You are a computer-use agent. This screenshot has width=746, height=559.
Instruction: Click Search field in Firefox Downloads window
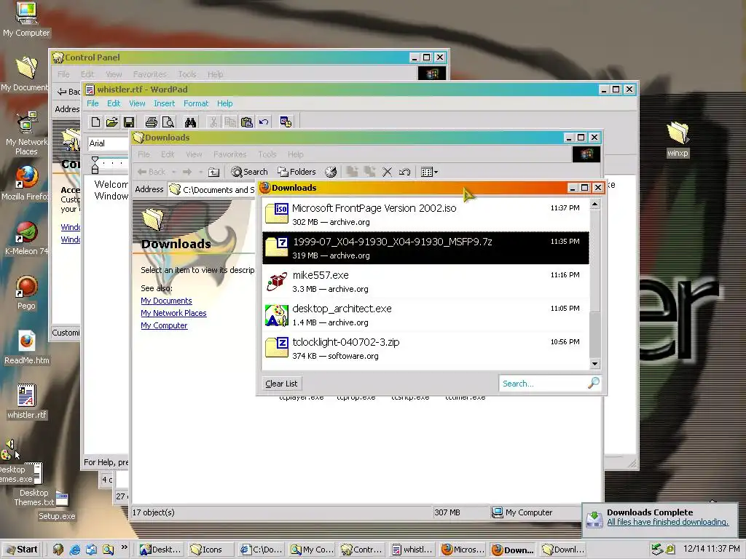(x=542, y=384)
